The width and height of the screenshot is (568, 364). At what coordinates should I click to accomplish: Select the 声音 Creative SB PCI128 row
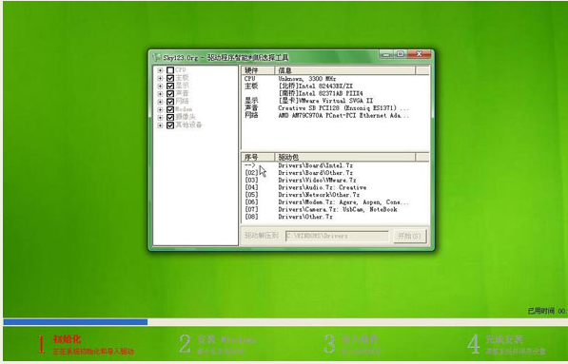click(335, 107)
